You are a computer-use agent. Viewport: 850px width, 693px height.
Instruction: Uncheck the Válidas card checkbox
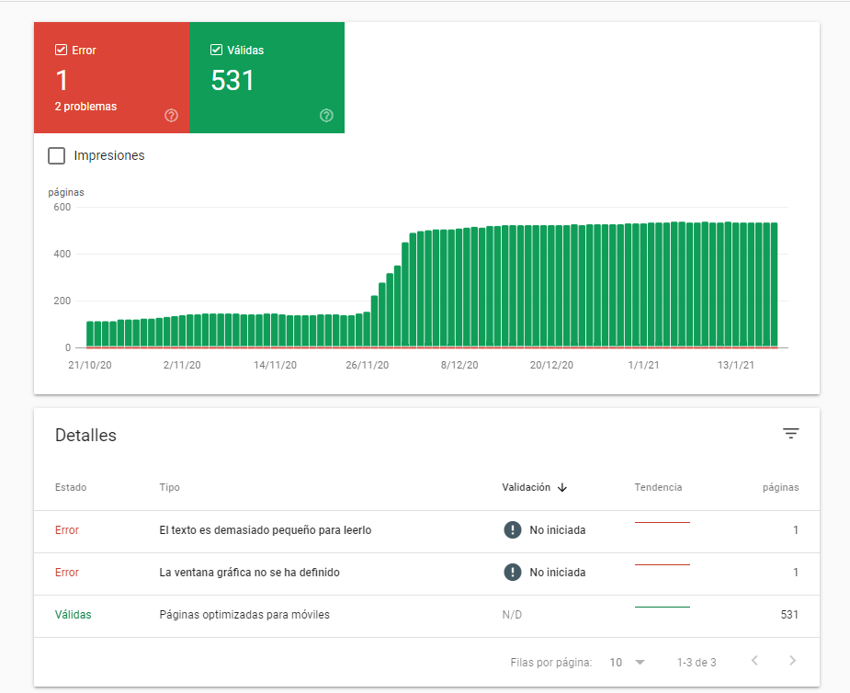[216, 50]
